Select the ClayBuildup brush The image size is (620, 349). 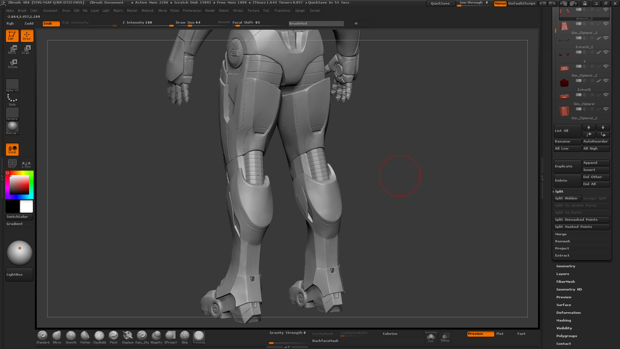99,337
